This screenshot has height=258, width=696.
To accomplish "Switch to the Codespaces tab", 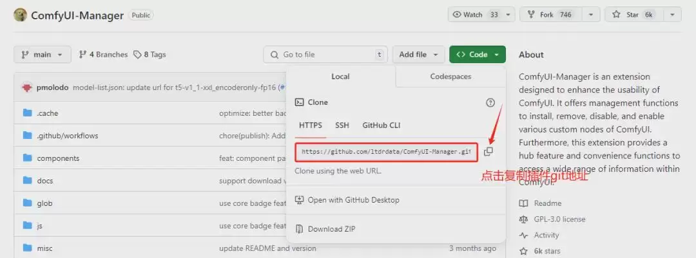I will (x=450, y=77).
